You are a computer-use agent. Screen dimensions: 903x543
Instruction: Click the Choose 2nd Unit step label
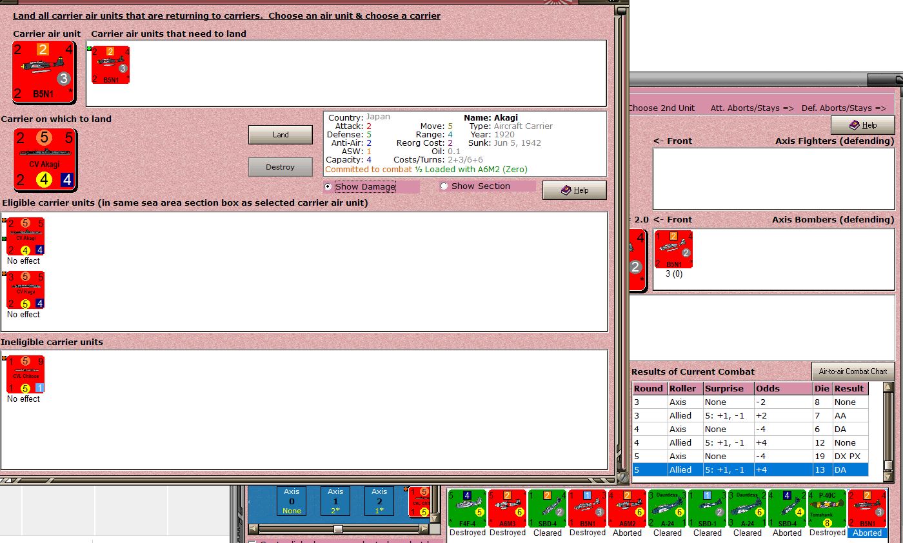661,108
